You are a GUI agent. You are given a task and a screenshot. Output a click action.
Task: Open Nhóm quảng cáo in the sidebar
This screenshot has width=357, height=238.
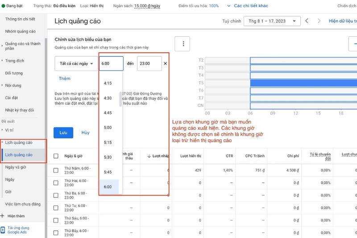(x=20, y=31)
